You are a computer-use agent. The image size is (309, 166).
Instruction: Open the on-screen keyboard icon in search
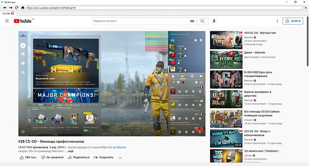pyautogui.click(x=192, y=21)
